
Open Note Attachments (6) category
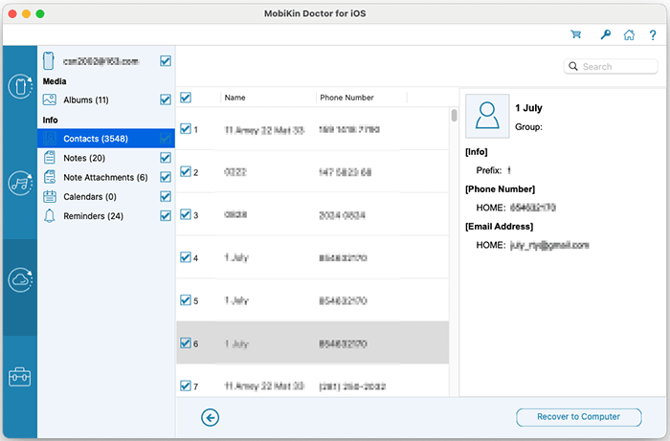click(105, 177)
